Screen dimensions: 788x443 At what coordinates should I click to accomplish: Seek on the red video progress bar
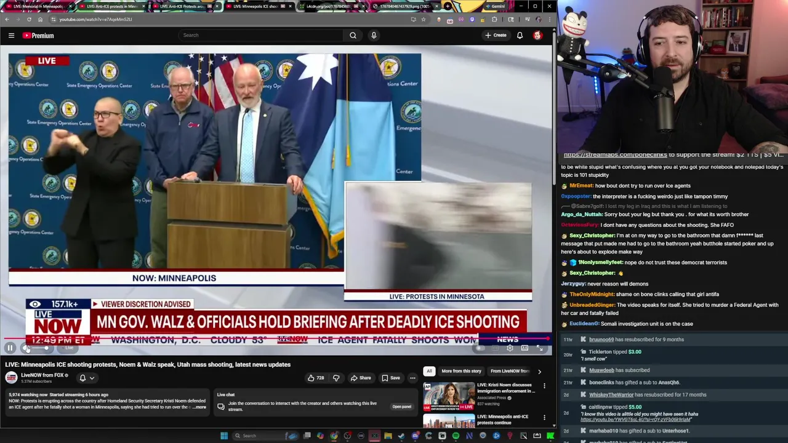click(277, 338)
